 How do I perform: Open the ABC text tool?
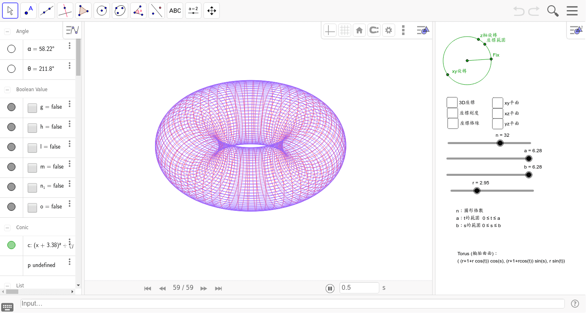tap(175, 10)
